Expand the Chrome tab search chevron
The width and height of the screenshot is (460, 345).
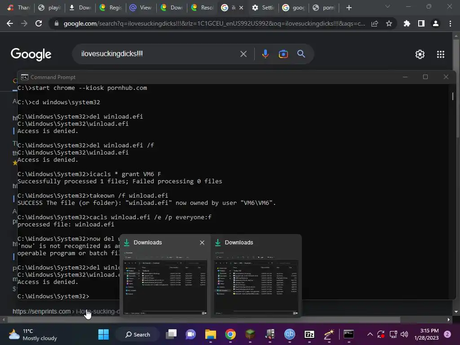tap(388, 6)
